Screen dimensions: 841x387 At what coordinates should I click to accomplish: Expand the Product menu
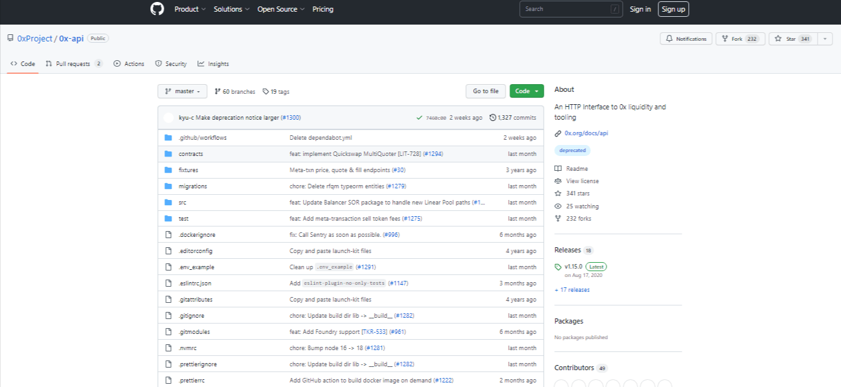(190, 9)
